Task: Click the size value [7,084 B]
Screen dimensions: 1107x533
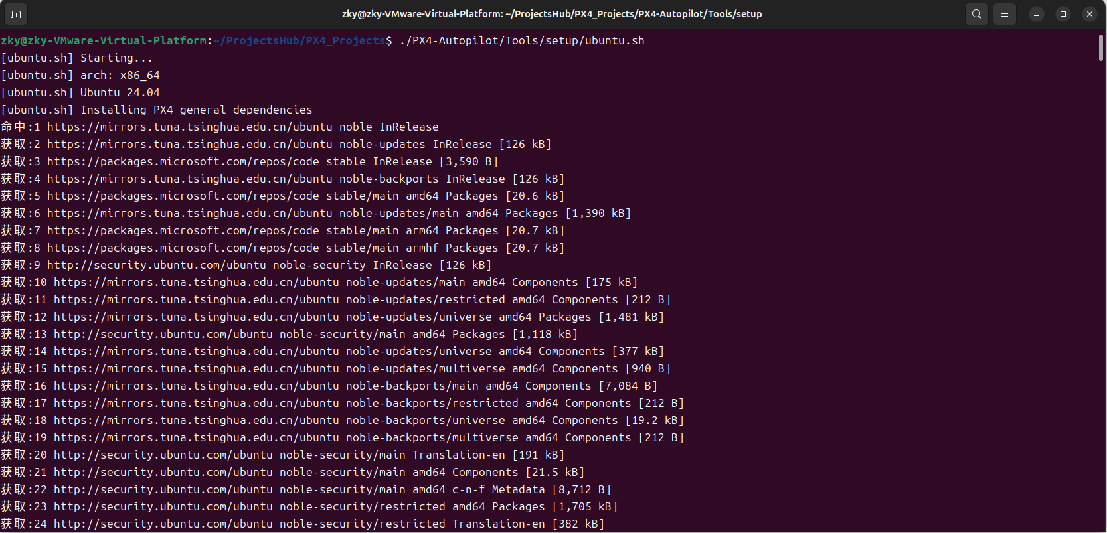Action: (628, 386)
